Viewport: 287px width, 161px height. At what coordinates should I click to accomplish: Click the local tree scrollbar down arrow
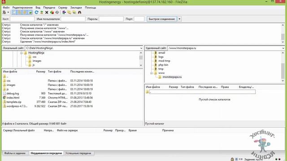(x=141, y=65)
